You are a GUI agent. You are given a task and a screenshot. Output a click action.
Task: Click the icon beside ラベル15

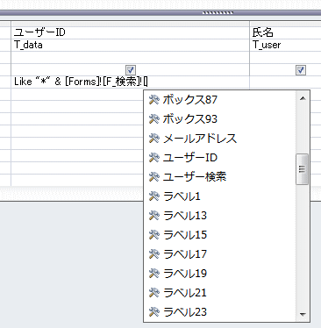[x=153, y=235]
